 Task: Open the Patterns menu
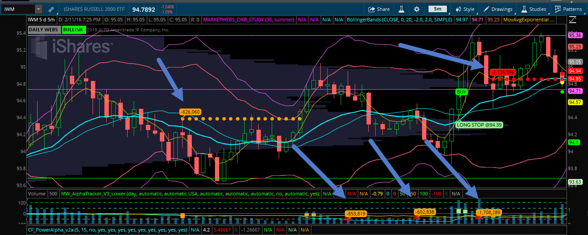pos(568,9)
